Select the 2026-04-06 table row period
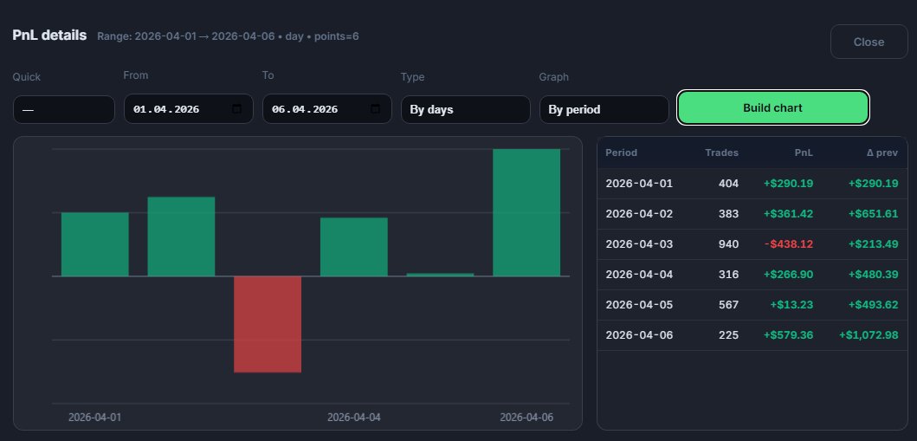This screenshot has width=917, height=441. 639,335
